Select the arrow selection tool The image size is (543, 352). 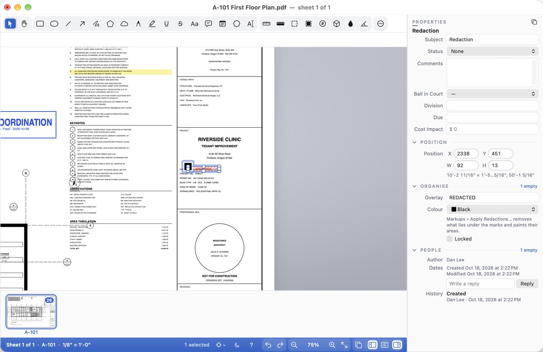tap(10, 24)
